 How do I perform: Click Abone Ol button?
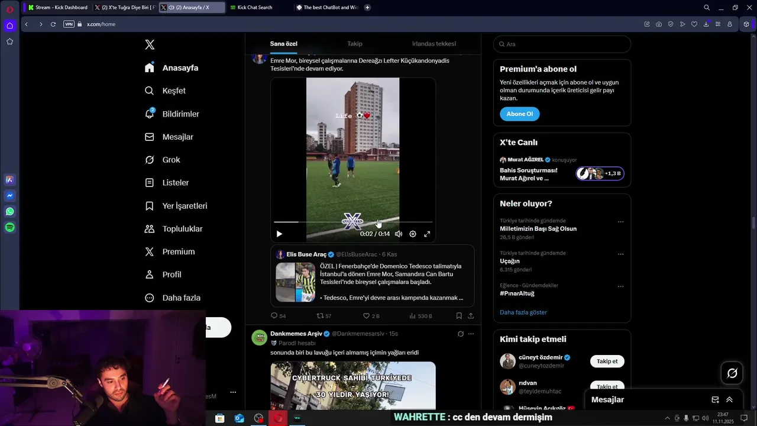click(x=520, y=114)
